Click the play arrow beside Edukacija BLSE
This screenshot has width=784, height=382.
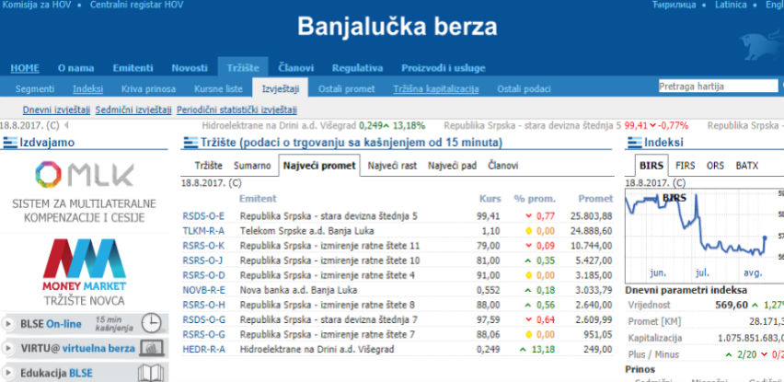tap(8, 373)
